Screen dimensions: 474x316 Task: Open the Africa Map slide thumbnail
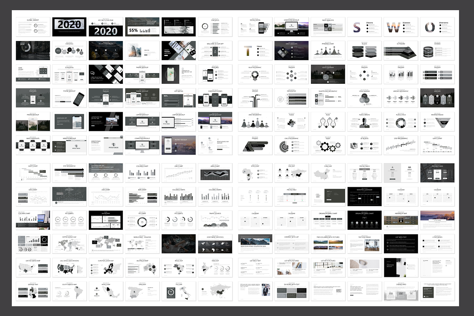pyautogui.click(x=256, y=173)
